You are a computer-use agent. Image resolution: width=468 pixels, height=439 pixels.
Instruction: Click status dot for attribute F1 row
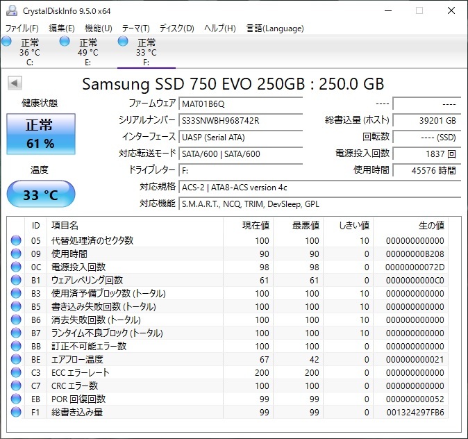tap(16, 412)
